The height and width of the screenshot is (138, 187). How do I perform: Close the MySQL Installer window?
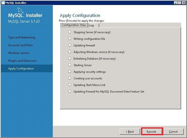[184, 3]
